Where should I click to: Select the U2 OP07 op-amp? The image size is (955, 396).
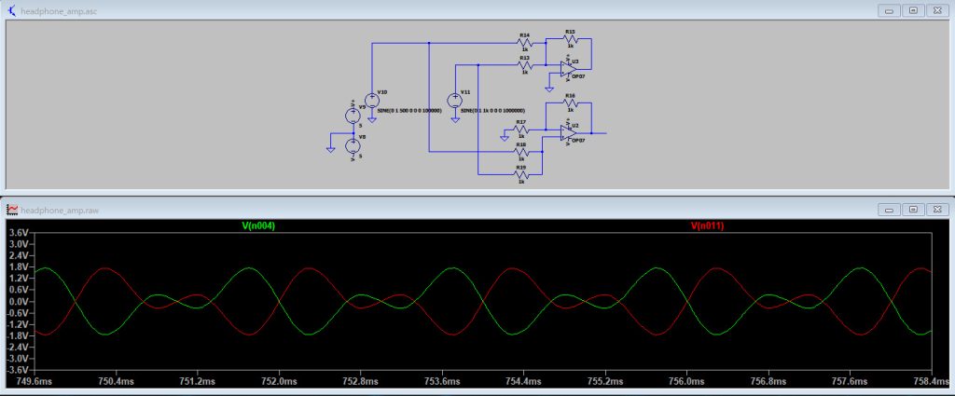pyautogui.click(x=568, y=131)
